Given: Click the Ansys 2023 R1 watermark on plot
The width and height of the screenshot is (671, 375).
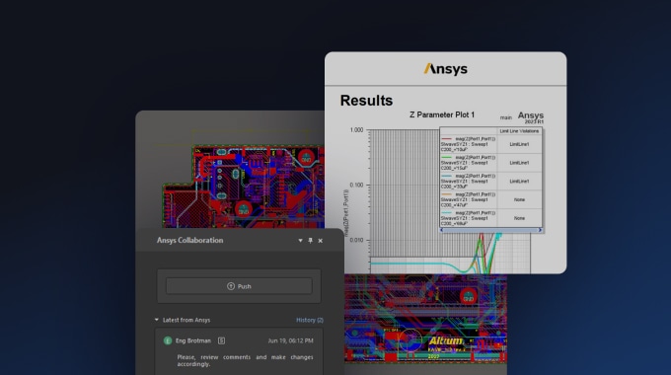Looking at the screenshot, I should coord(531,117).
